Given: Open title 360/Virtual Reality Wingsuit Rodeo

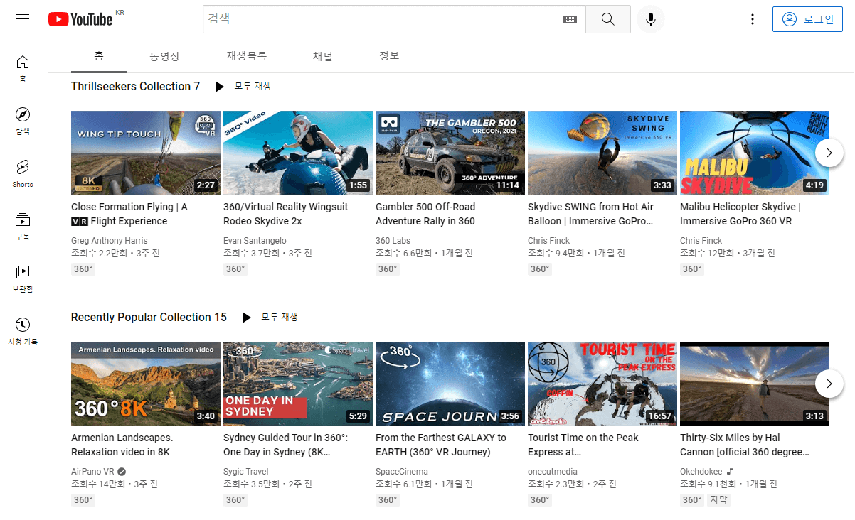Looking at the screenshot, I should tap(286, 214).
